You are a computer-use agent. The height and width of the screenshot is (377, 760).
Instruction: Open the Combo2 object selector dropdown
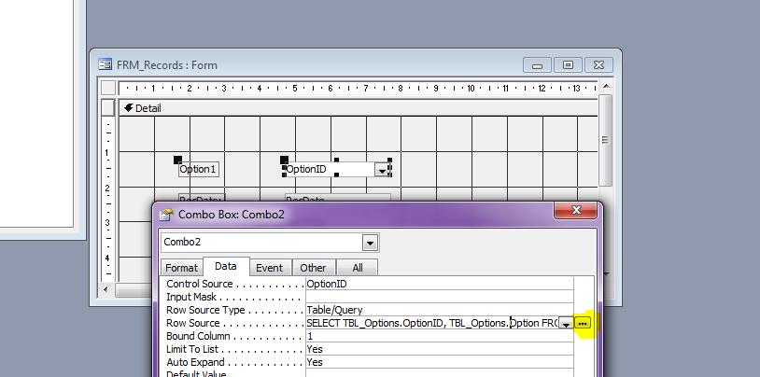370,243
